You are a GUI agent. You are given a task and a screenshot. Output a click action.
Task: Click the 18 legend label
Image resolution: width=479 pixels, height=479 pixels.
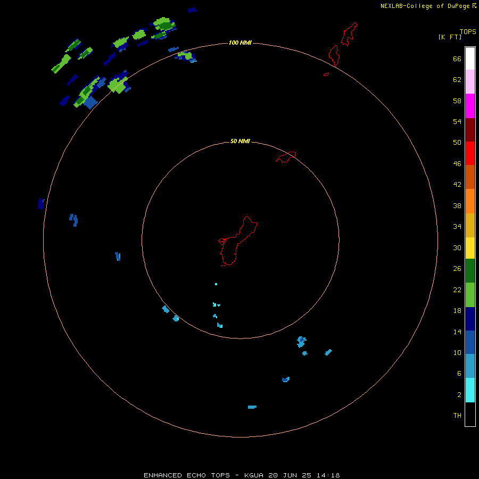pos(457,311)
